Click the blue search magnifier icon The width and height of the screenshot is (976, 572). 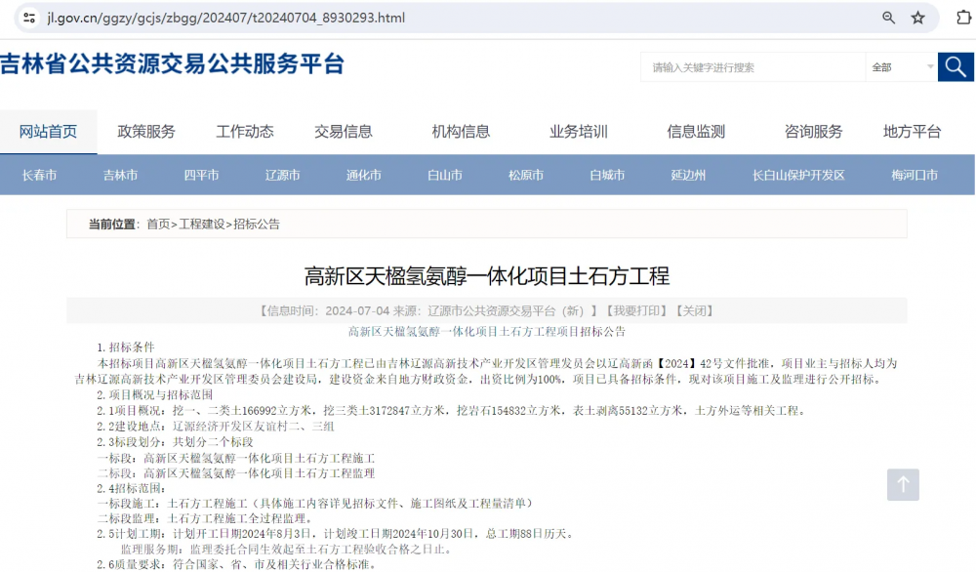point(955,66)
